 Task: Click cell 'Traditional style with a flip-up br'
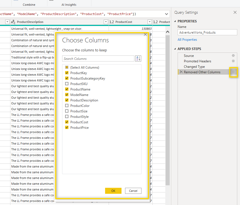[33, 57]
